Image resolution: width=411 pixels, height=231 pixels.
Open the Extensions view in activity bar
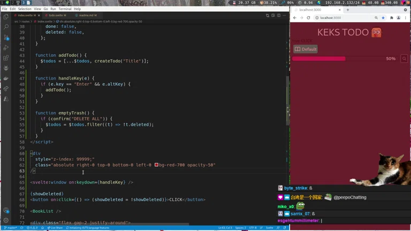[x=6, y=58]
